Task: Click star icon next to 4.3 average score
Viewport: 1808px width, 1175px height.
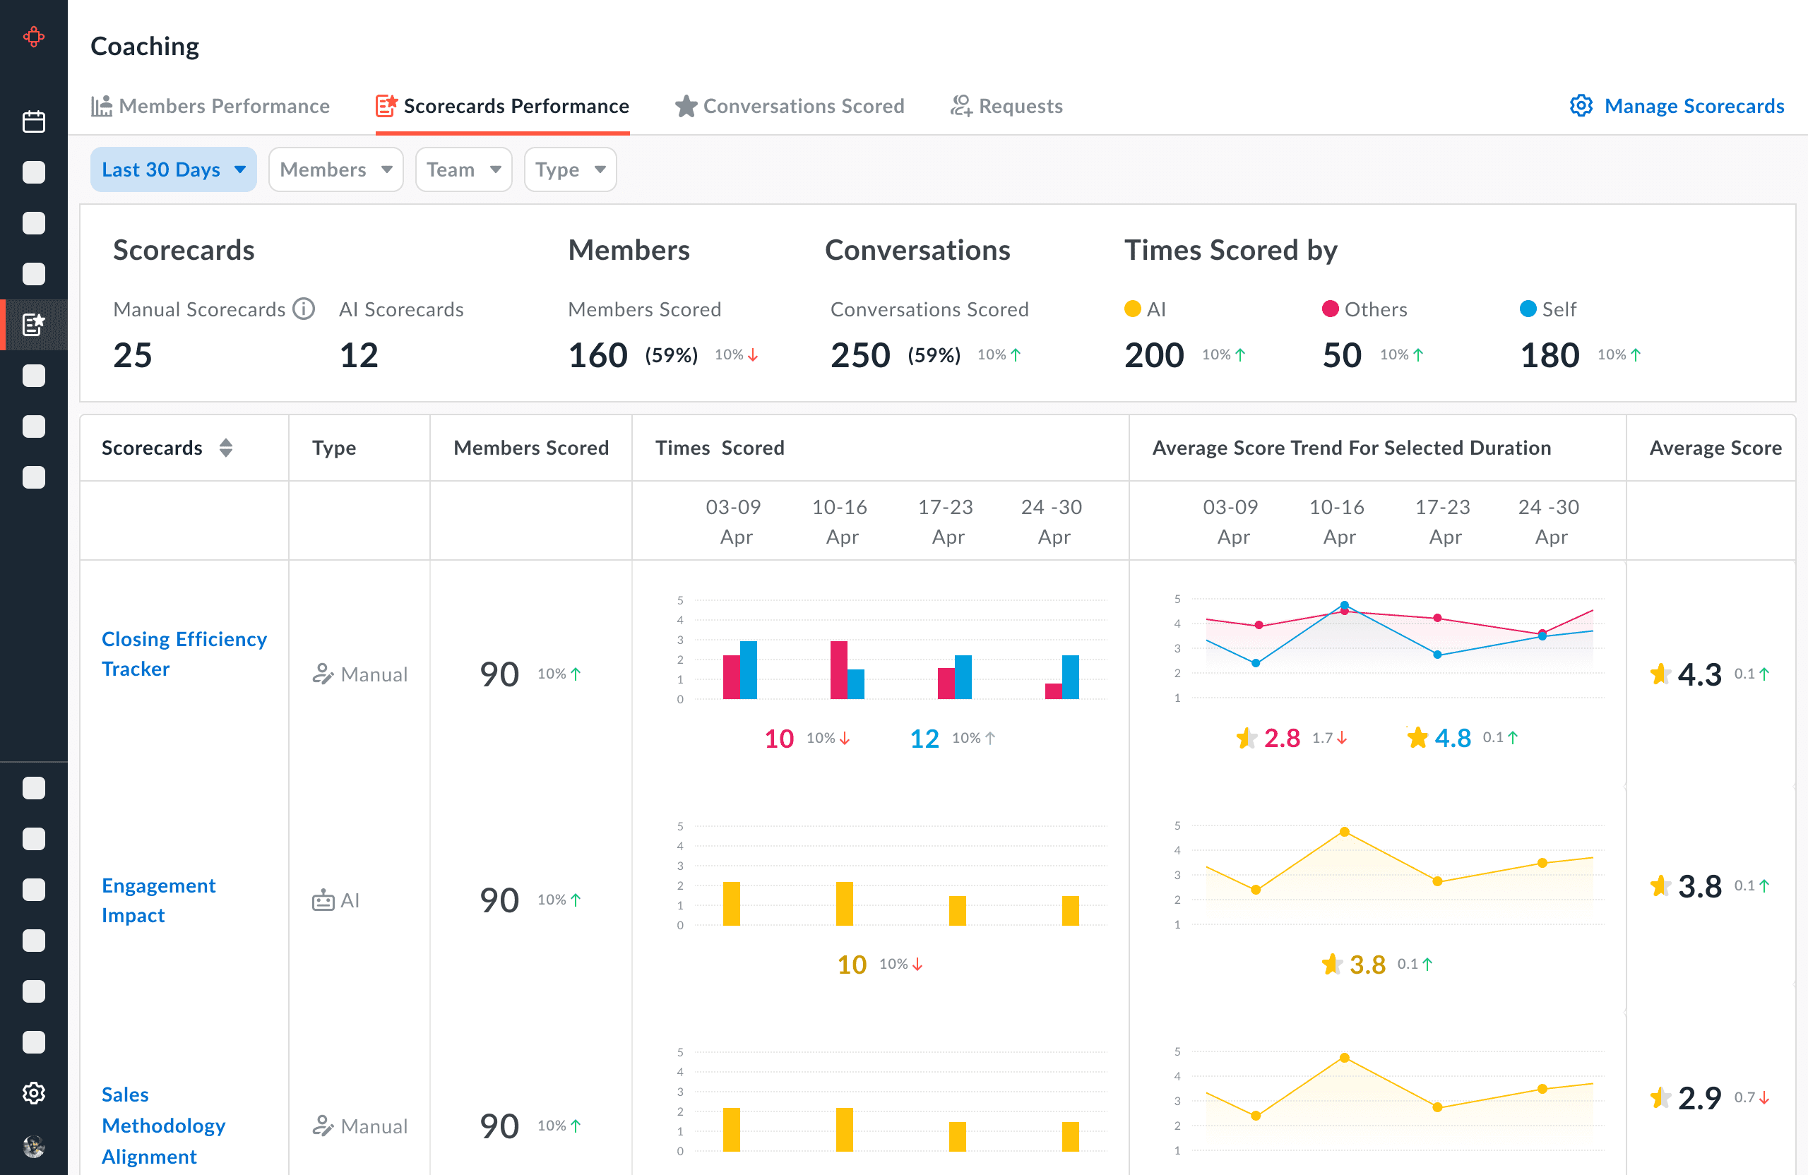Action: click(x=1660, y=674)
